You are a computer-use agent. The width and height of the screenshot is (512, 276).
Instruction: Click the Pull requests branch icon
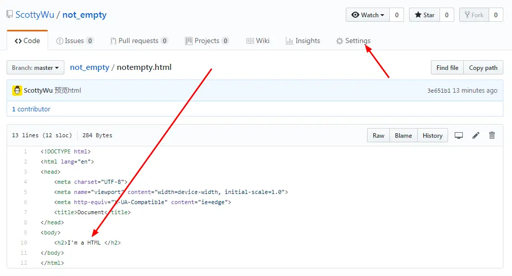[x=114, y=41]
